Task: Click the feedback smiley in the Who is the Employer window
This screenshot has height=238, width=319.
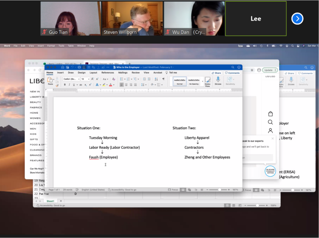Action: [x=239, y=67]
